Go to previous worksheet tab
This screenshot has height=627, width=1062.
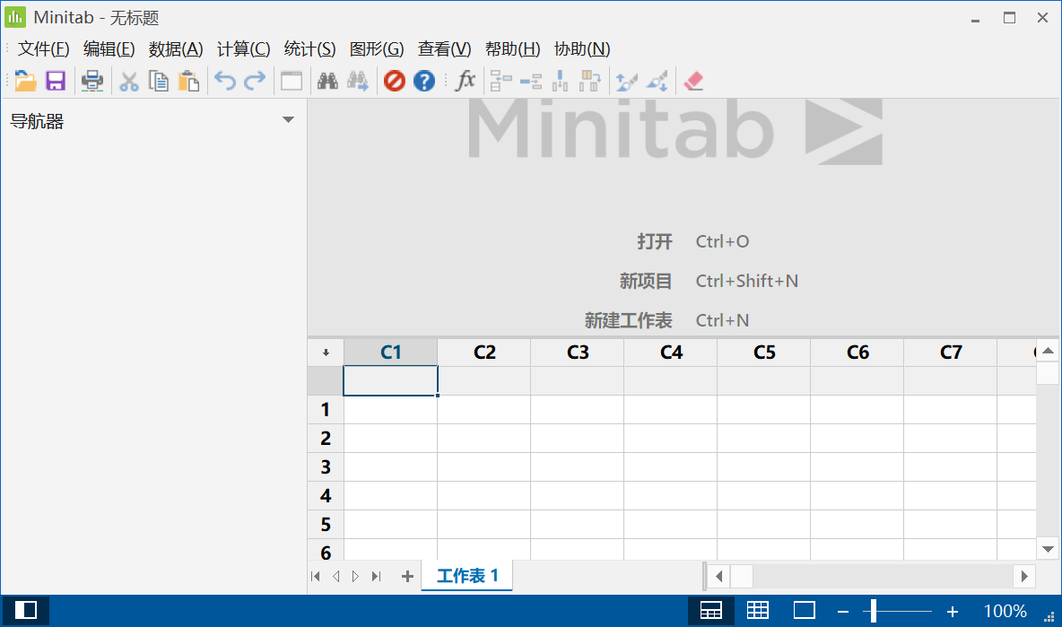[336, 576]
